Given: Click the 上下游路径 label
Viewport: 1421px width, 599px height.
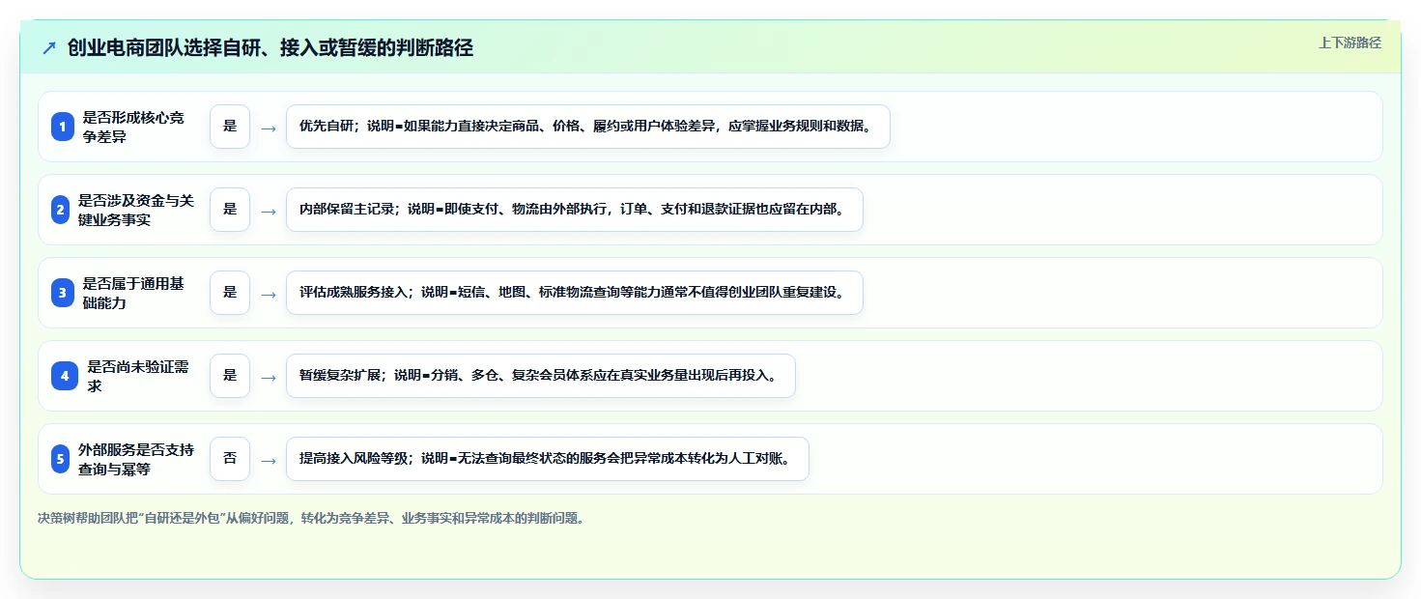Looking at the screenshot, I should tap(1350, 43).
